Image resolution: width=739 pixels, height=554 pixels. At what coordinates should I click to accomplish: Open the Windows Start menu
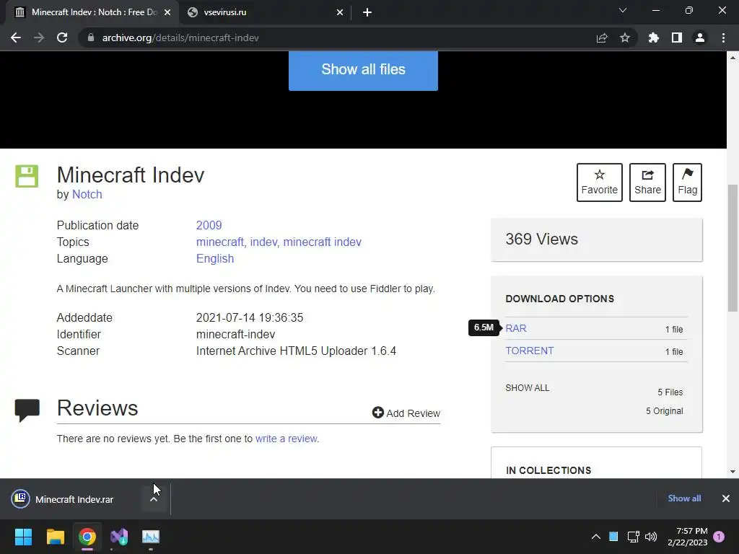pyautogui.click(x=23, y=537)
